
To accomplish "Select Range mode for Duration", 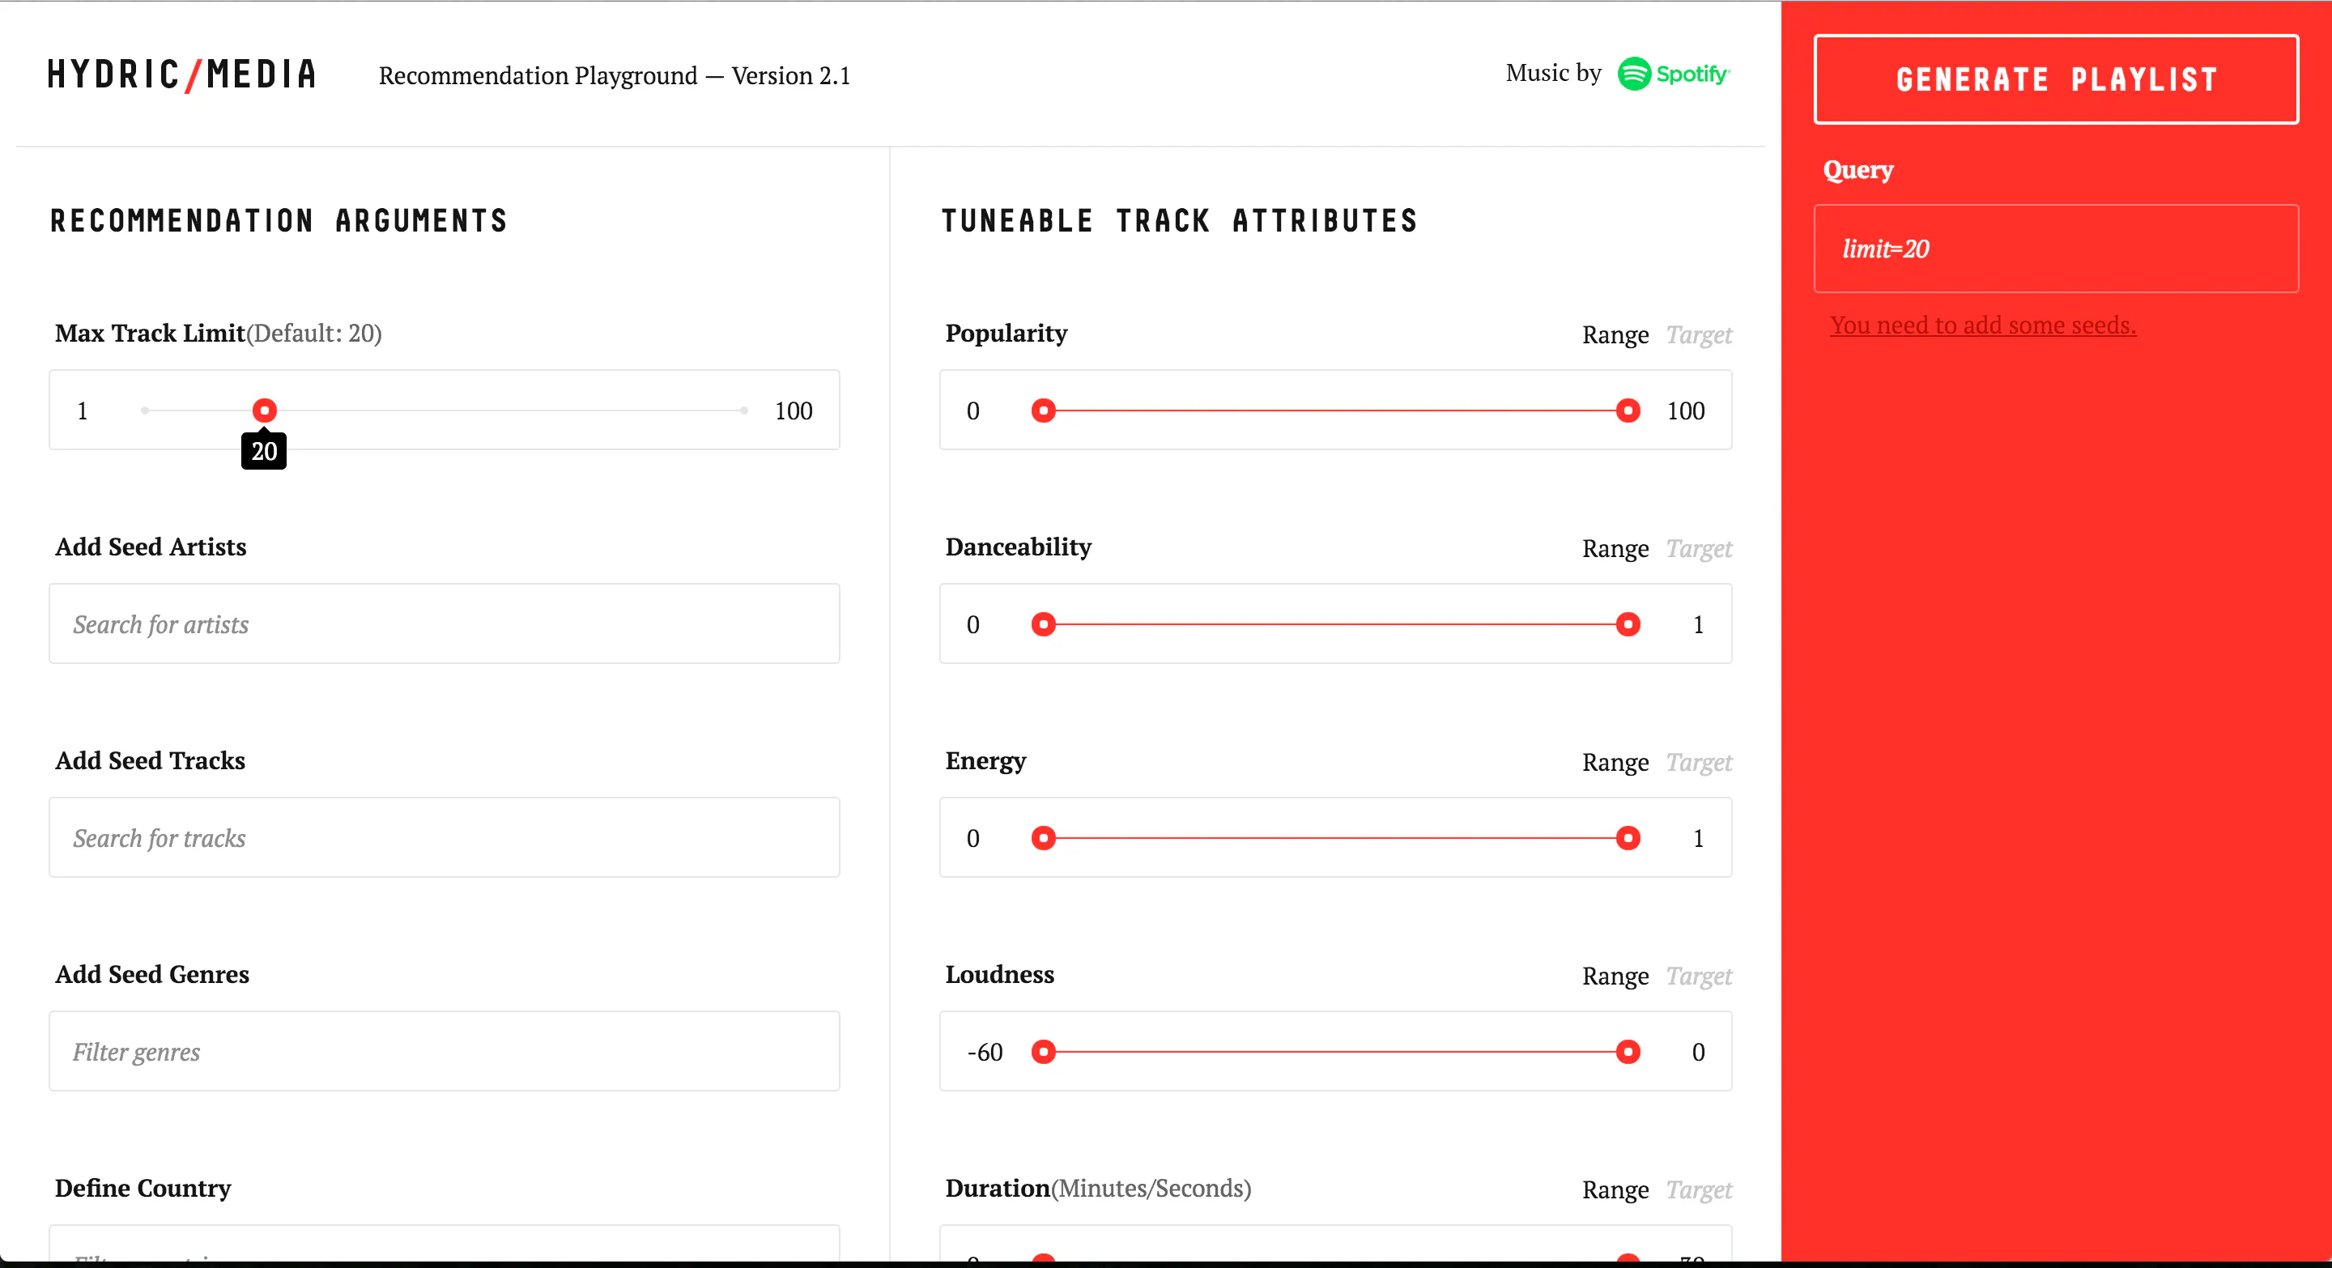I will [x=1615, y=1189].
